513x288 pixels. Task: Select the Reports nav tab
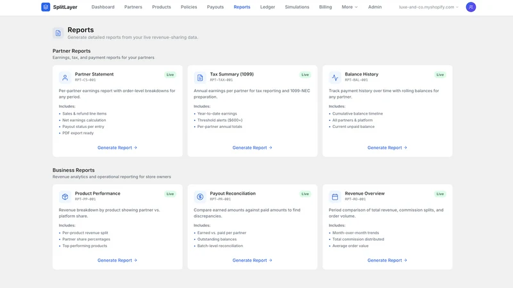tap(242, 7)
